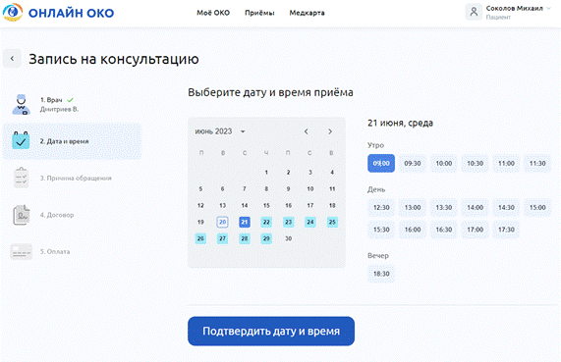
Task: Select the 12:30 time slot
Action: pyautogui.click(x=381, y=208)
